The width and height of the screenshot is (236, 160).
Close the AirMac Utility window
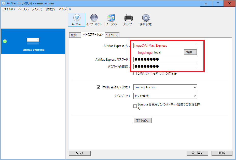point(230,3)
